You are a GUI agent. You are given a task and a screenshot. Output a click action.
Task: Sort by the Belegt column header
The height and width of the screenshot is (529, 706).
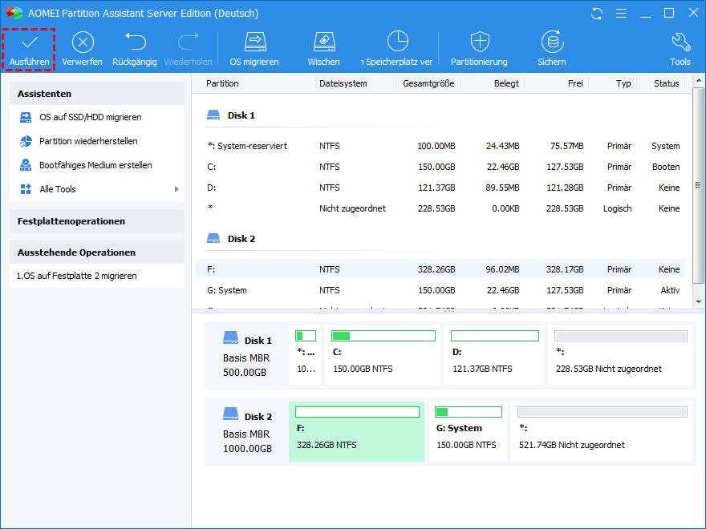(x=506, y=83)
